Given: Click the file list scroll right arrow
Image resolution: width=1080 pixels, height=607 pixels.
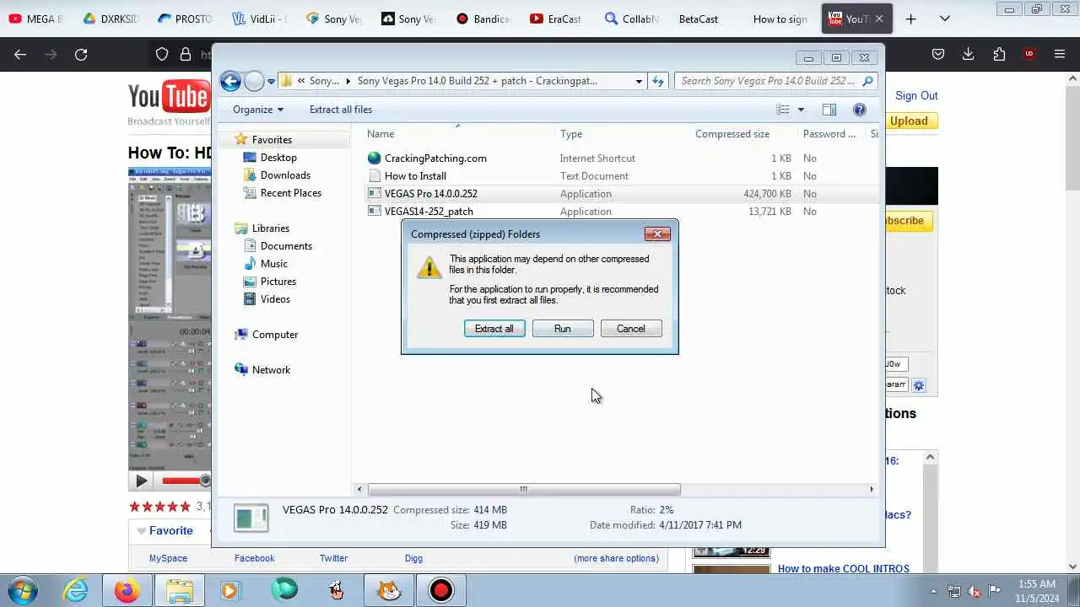Looking at the screenshot, I should pyautogui.click(x=872, y=489).
